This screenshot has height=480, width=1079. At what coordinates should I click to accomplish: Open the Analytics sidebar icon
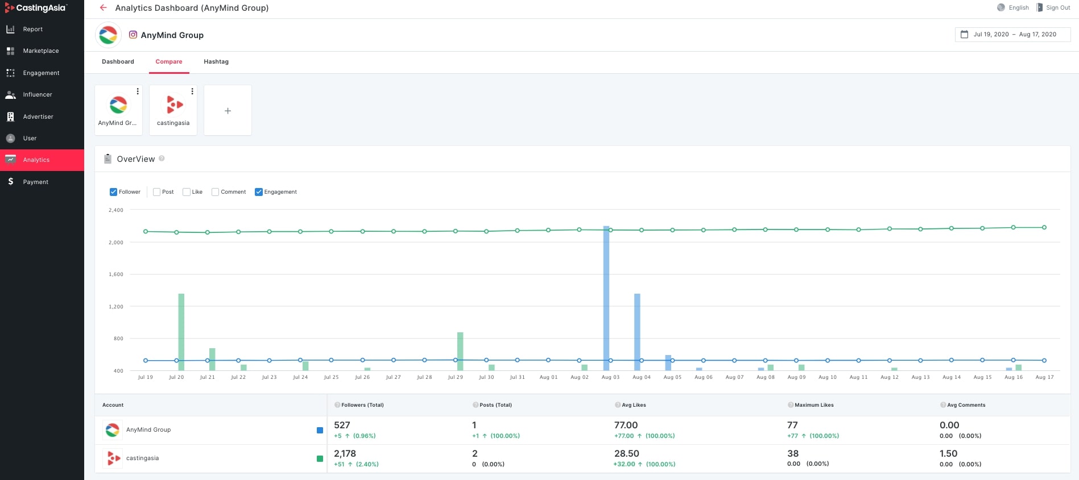[10, 160]
